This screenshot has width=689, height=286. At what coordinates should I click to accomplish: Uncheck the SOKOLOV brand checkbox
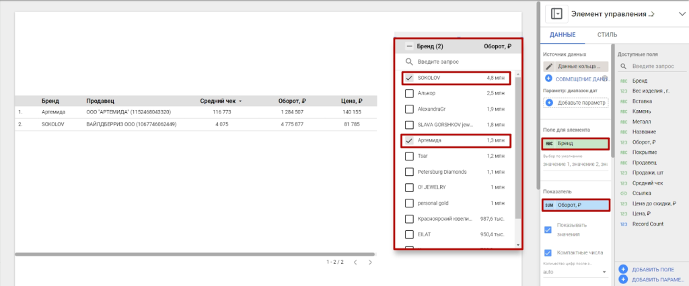tap(409, 78)
